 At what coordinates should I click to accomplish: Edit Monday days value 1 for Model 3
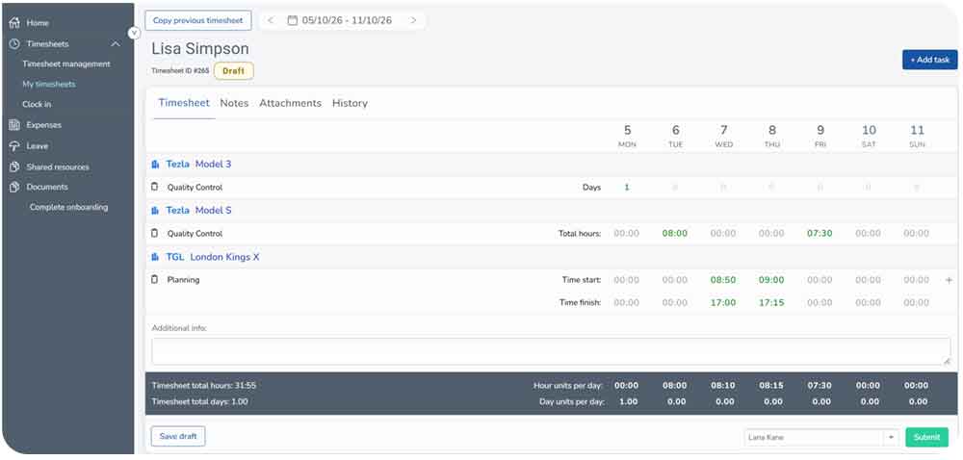627,187
